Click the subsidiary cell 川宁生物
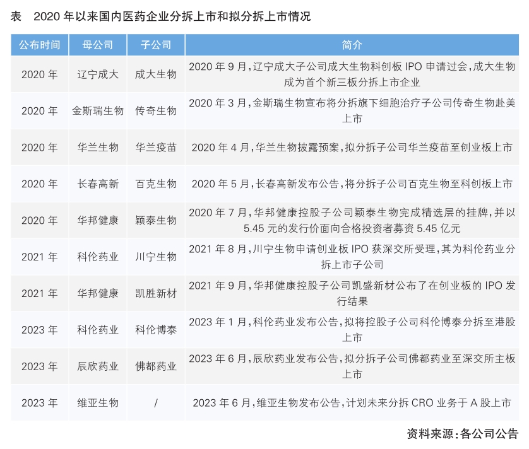This screenshot has height=449, width=529. point(156,257)
